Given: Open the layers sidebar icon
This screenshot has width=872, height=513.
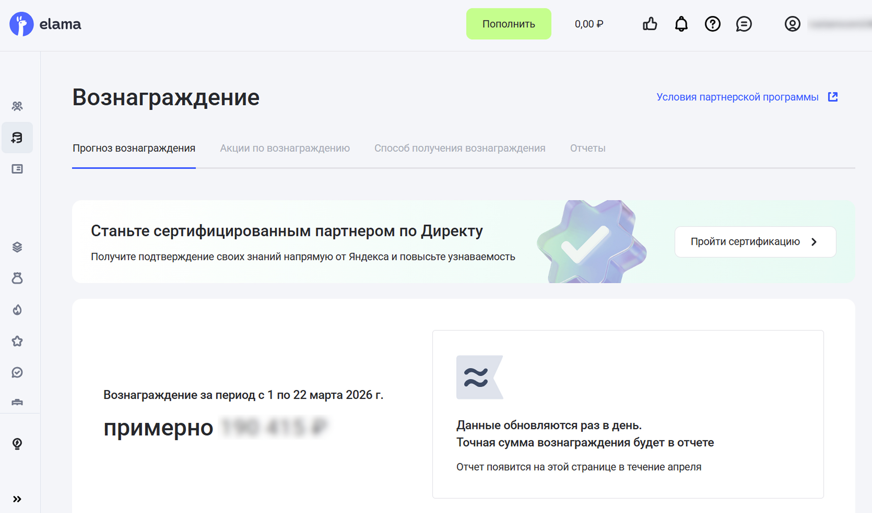Looking at the screenshot, I should 17,247.
